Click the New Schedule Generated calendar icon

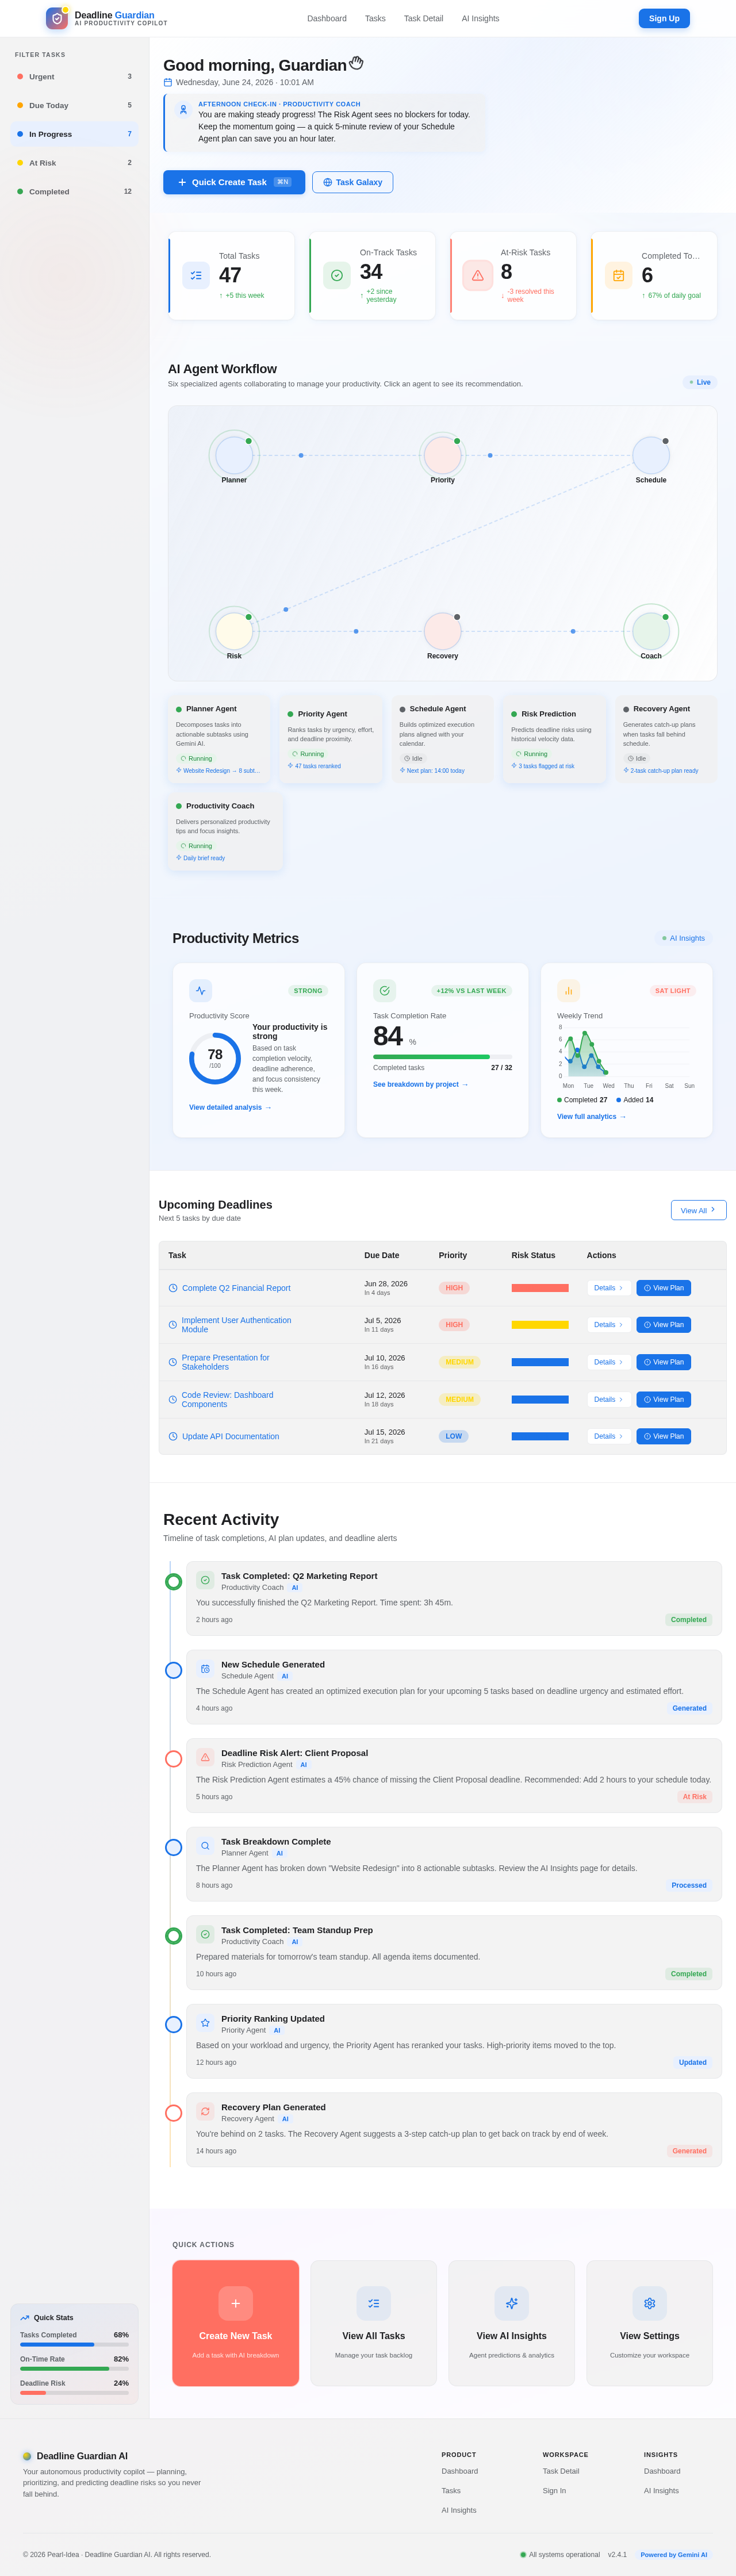tap(205, 1669)
